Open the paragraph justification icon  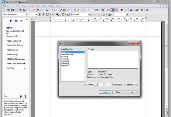coord(63,14)
